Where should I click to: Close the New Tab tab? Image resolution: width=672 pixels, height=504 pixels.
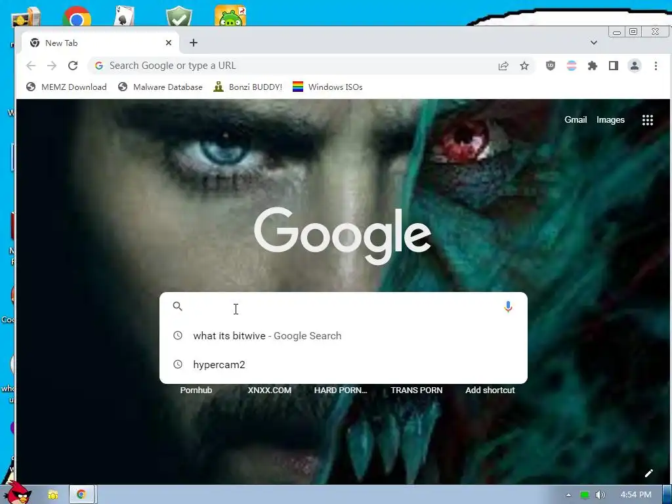[169, 43]
